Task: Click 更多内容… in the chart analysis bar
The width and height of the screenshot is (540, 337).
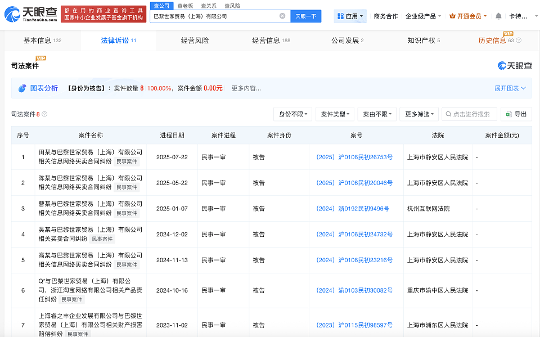Action: 246,88
